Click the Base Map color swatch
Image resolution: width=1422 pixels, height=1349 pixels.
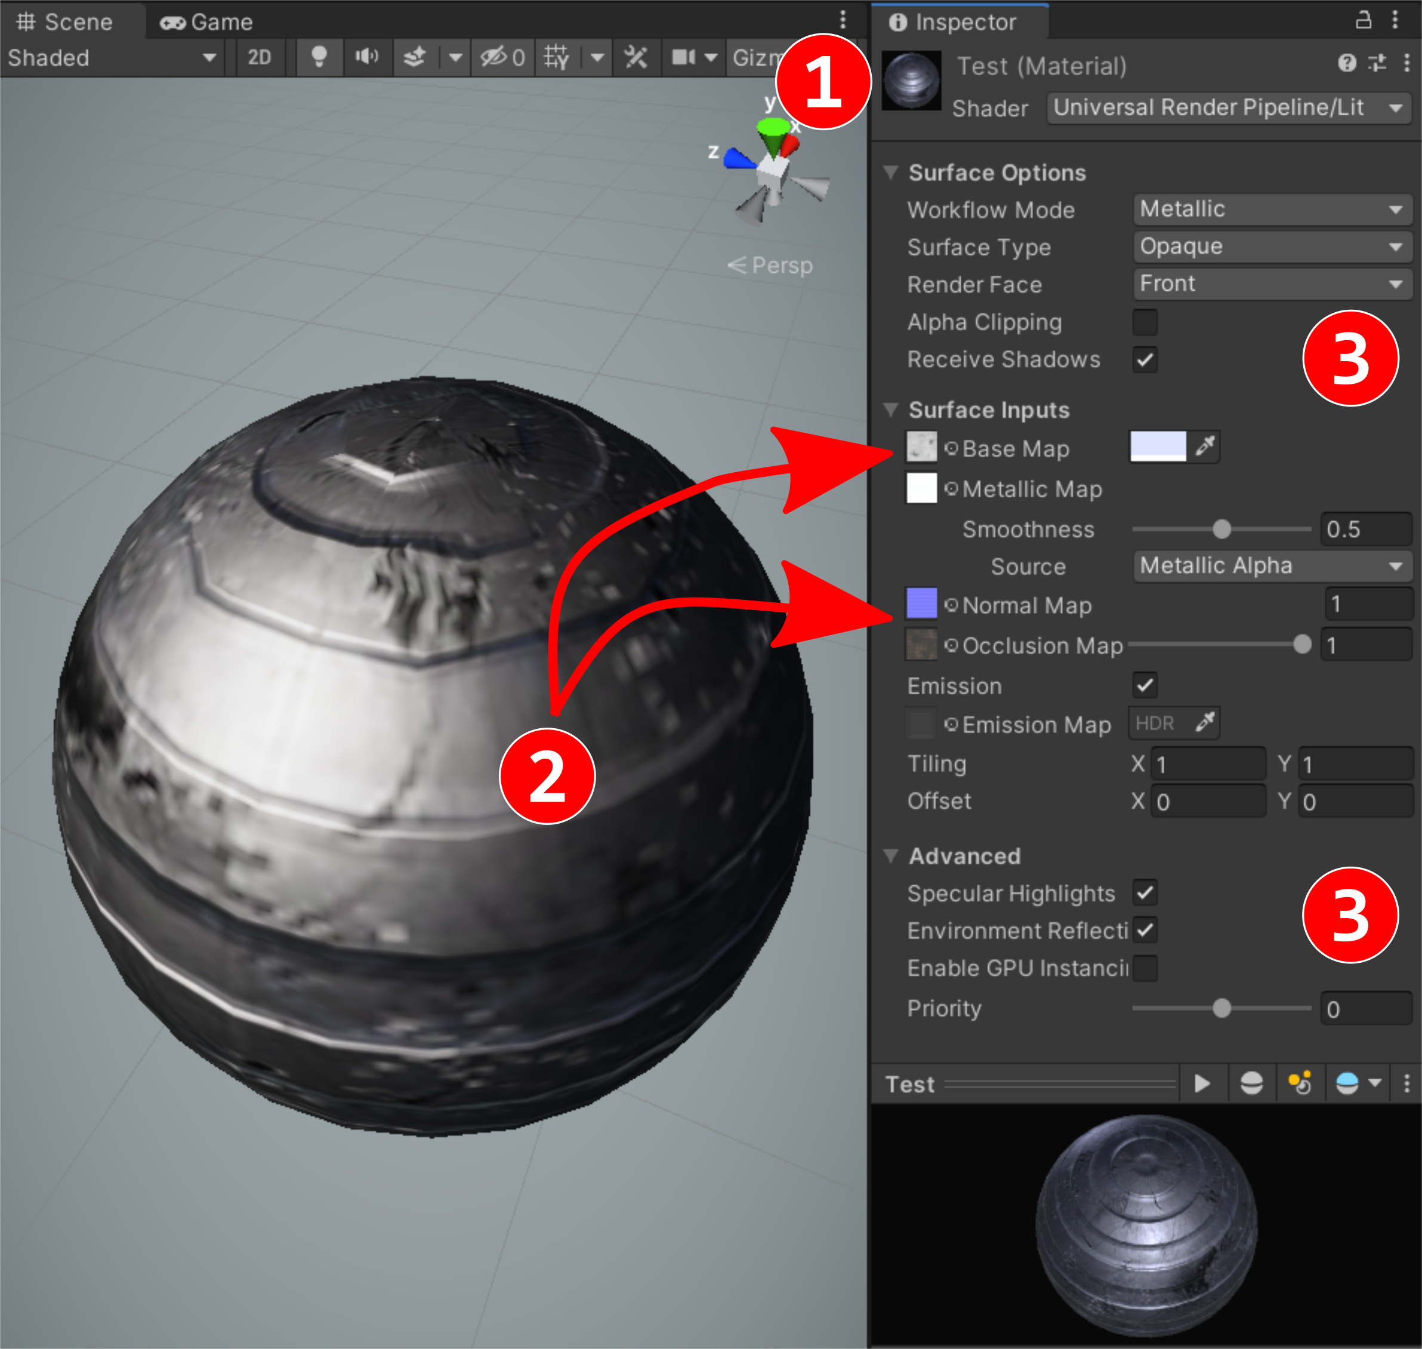(x=1158, y=446)
